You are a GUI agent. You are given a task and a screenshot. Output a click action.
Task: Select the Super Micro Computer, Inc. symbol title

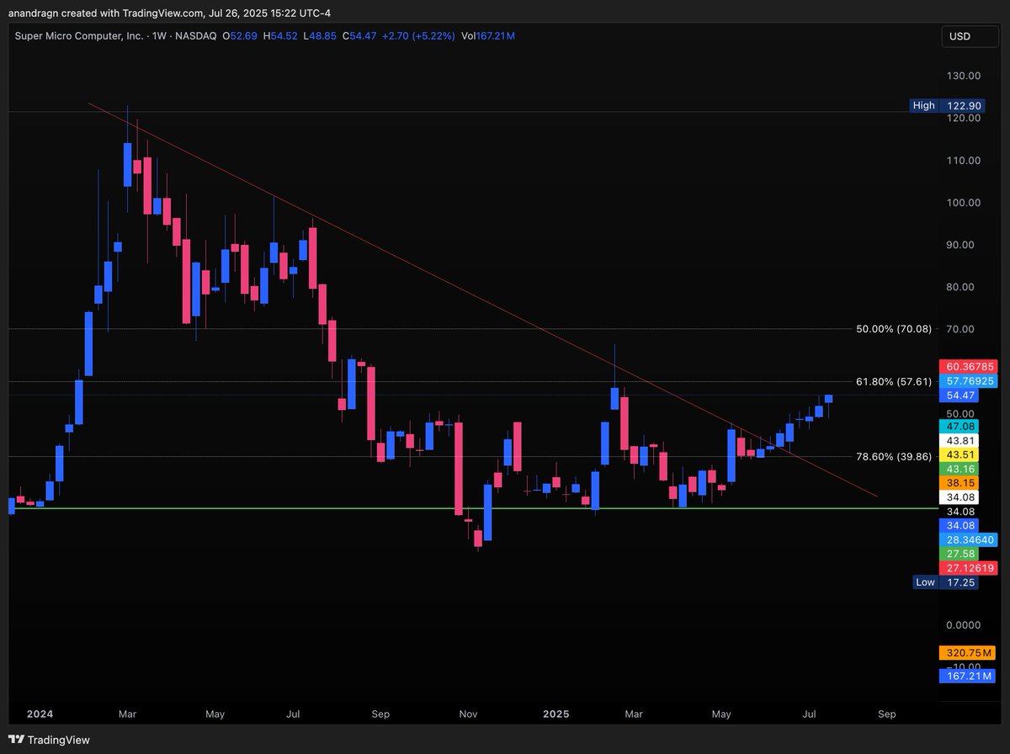click(x=80, y=36)
